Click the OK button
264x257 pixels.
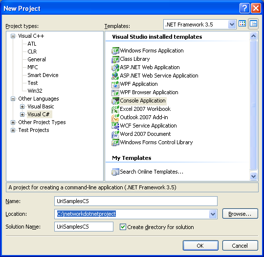(x=200, y=246)
